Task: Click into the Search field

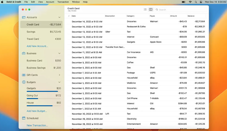Action: click(181, 9)
